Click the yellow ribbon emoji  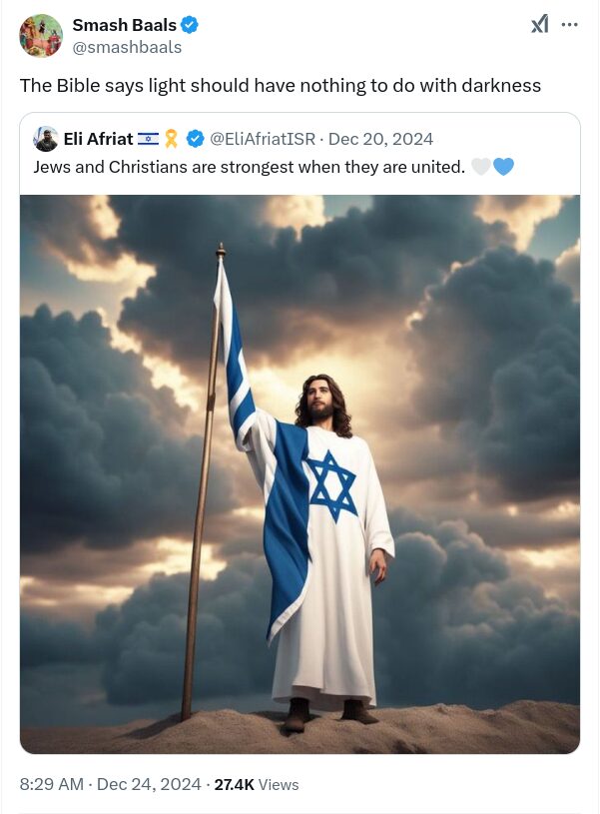tap(171, 139)
